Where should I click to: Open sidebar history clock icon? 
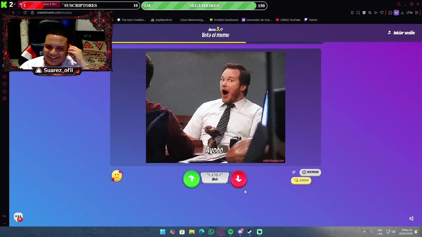coord(4,84)
